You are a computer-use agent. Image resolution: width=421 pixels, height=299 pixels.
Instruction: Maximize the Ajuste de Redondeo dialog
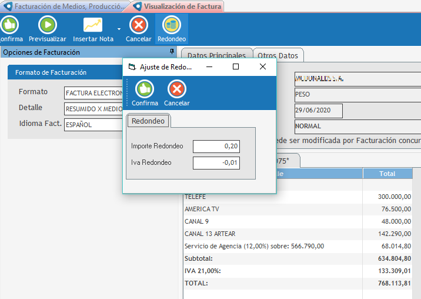click(x=236, y=67)
